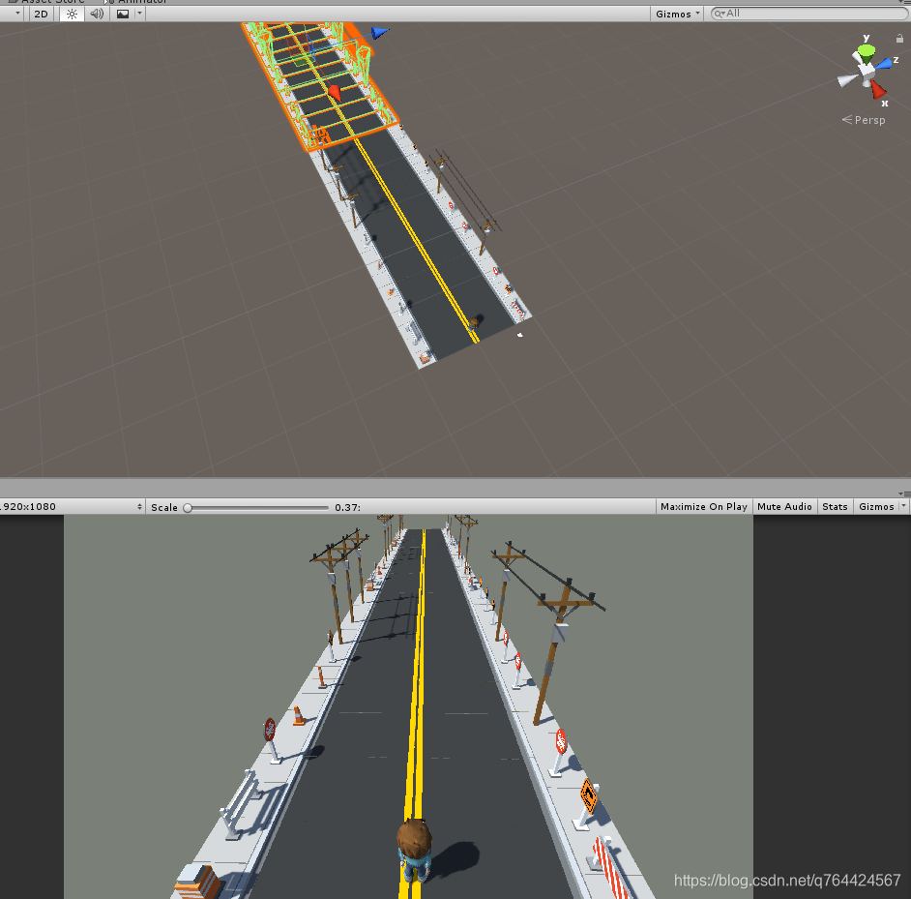Open Game view resolution dropdown 920x1080
The width and height of the screenshot is (911, 899).
point(72,506)
